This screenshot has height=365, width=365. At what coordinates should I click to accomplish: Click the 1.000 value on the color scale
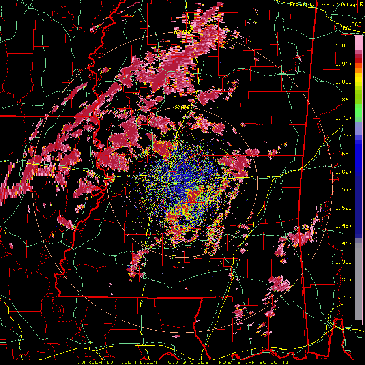point(344,45)
